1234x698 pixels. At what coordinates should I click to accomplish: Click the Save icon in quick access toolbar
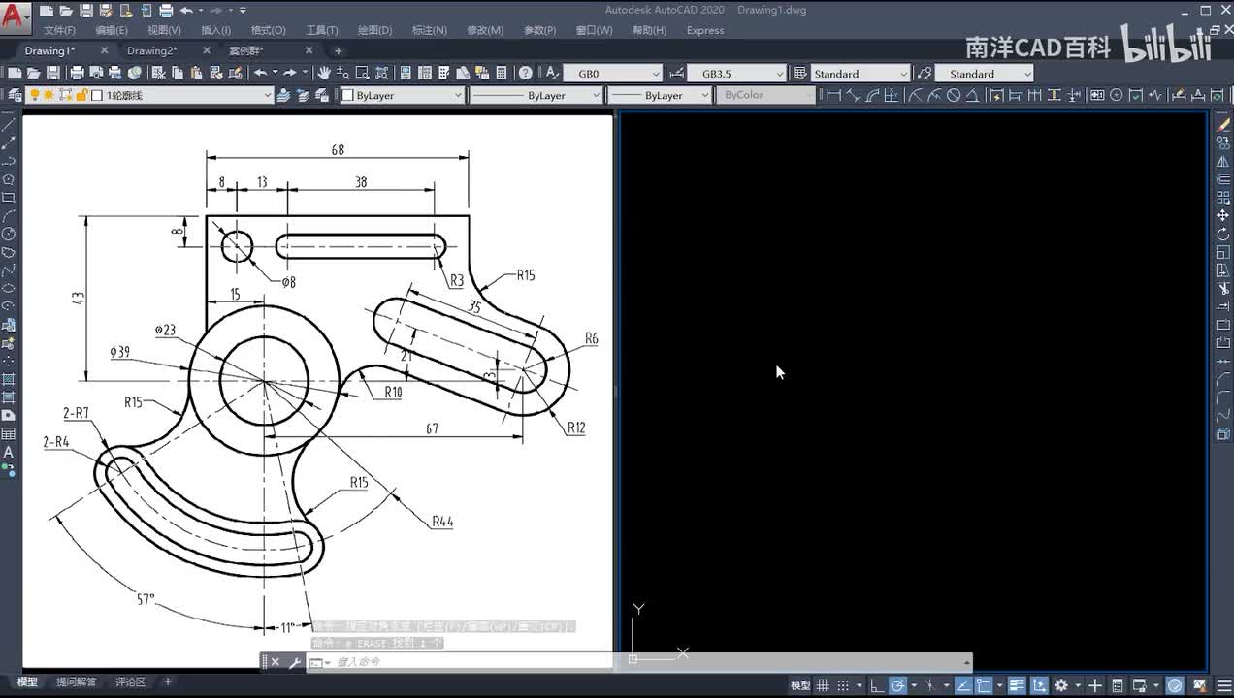click(x=85, y=11)
